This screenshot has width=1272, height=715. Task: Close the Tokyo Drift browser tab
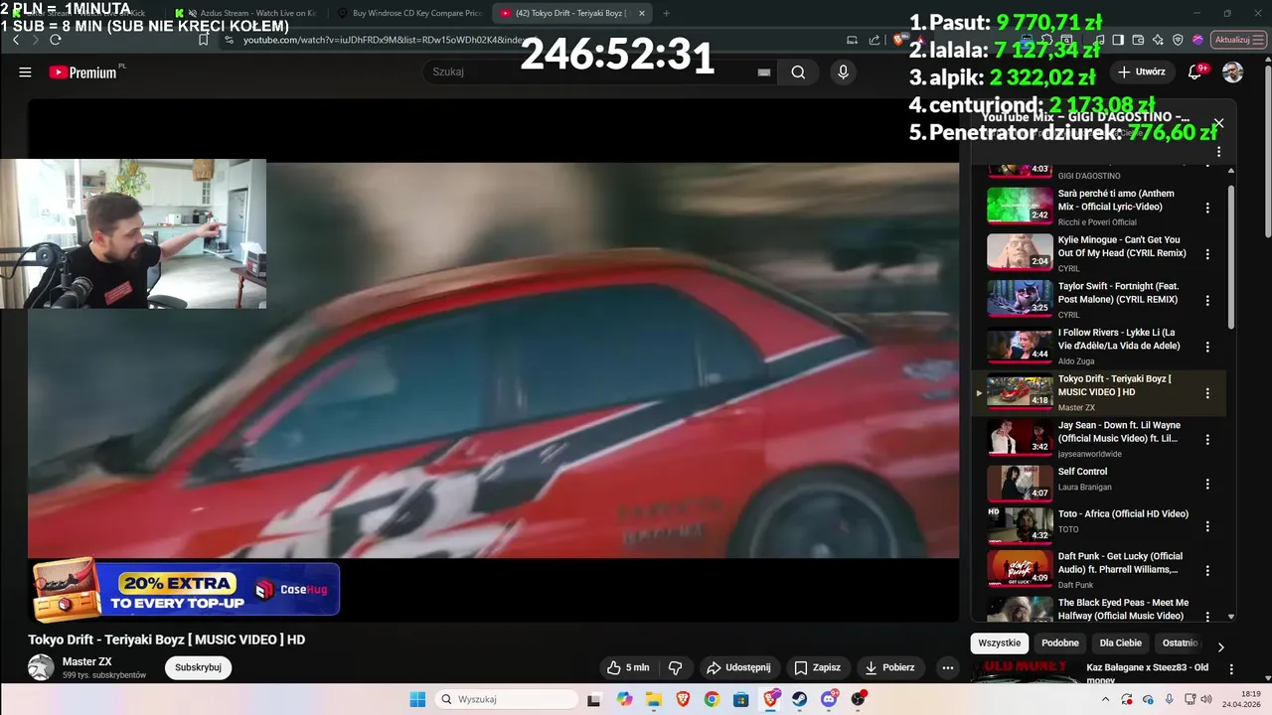(x=642, y=13)
